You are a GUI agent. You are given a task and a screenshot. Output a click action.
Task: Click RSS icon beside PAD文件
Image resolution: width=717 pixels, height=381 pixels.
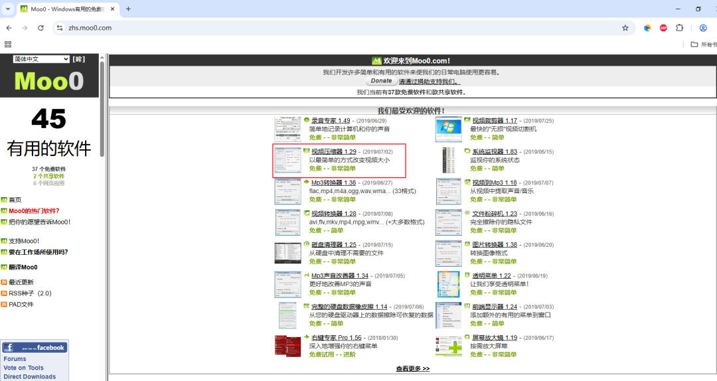coord(4,304)
